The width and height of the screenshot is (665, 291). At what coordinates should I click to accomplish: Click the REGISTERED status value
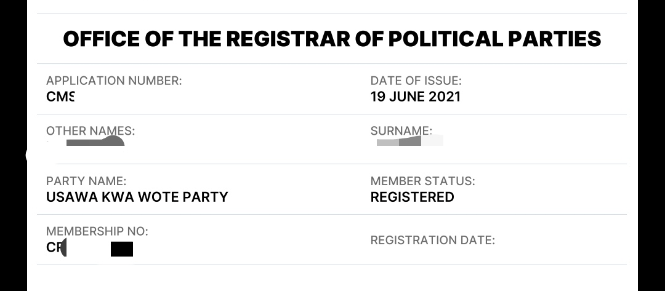pyautogui.click(x=412, y=197)
